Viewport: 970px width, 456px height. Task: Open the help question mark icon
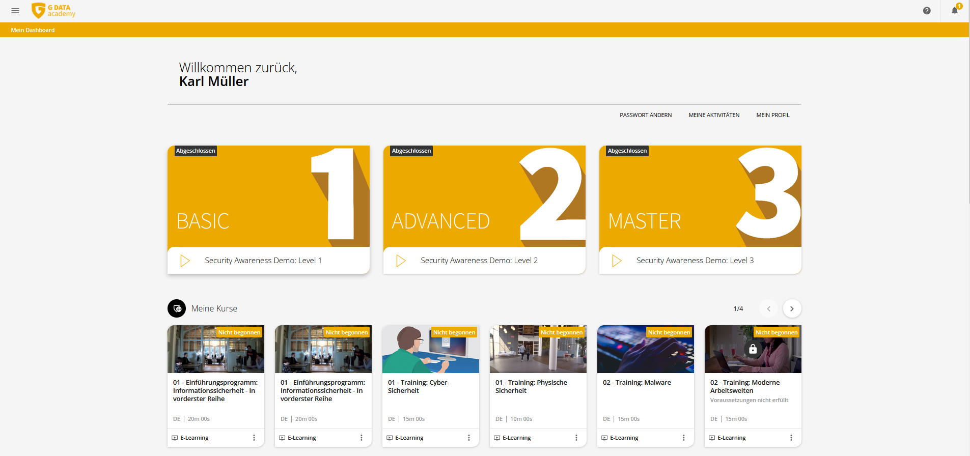tap(927, 11)
